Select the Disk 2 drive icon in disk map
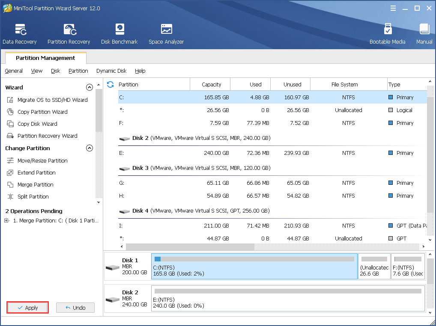The image size is (436, 326). (113, 299)
